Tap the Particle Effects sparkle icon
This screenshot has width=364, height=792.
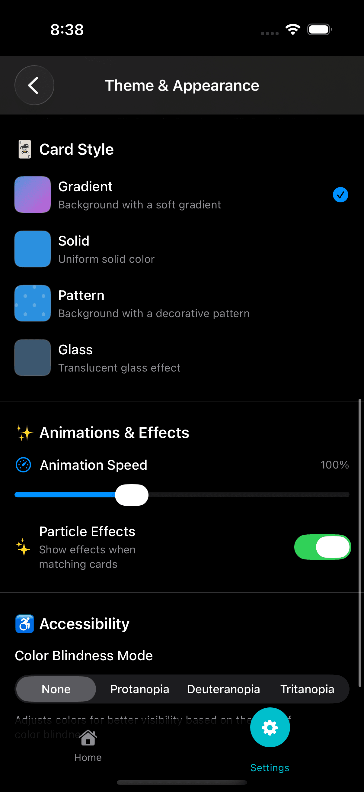(23, 547)
